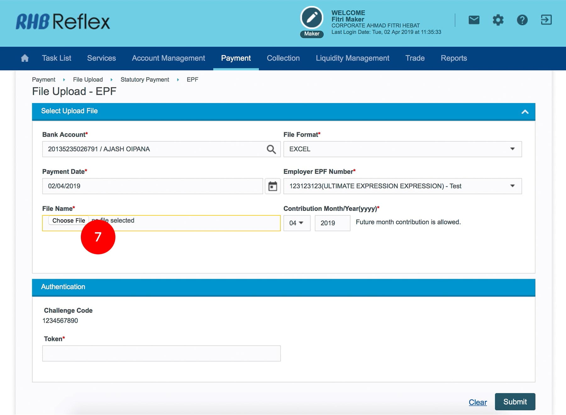Click the help question mark icon
This screenshot has height=415, width=566.
pyautogui.click(x=522, y=20)
